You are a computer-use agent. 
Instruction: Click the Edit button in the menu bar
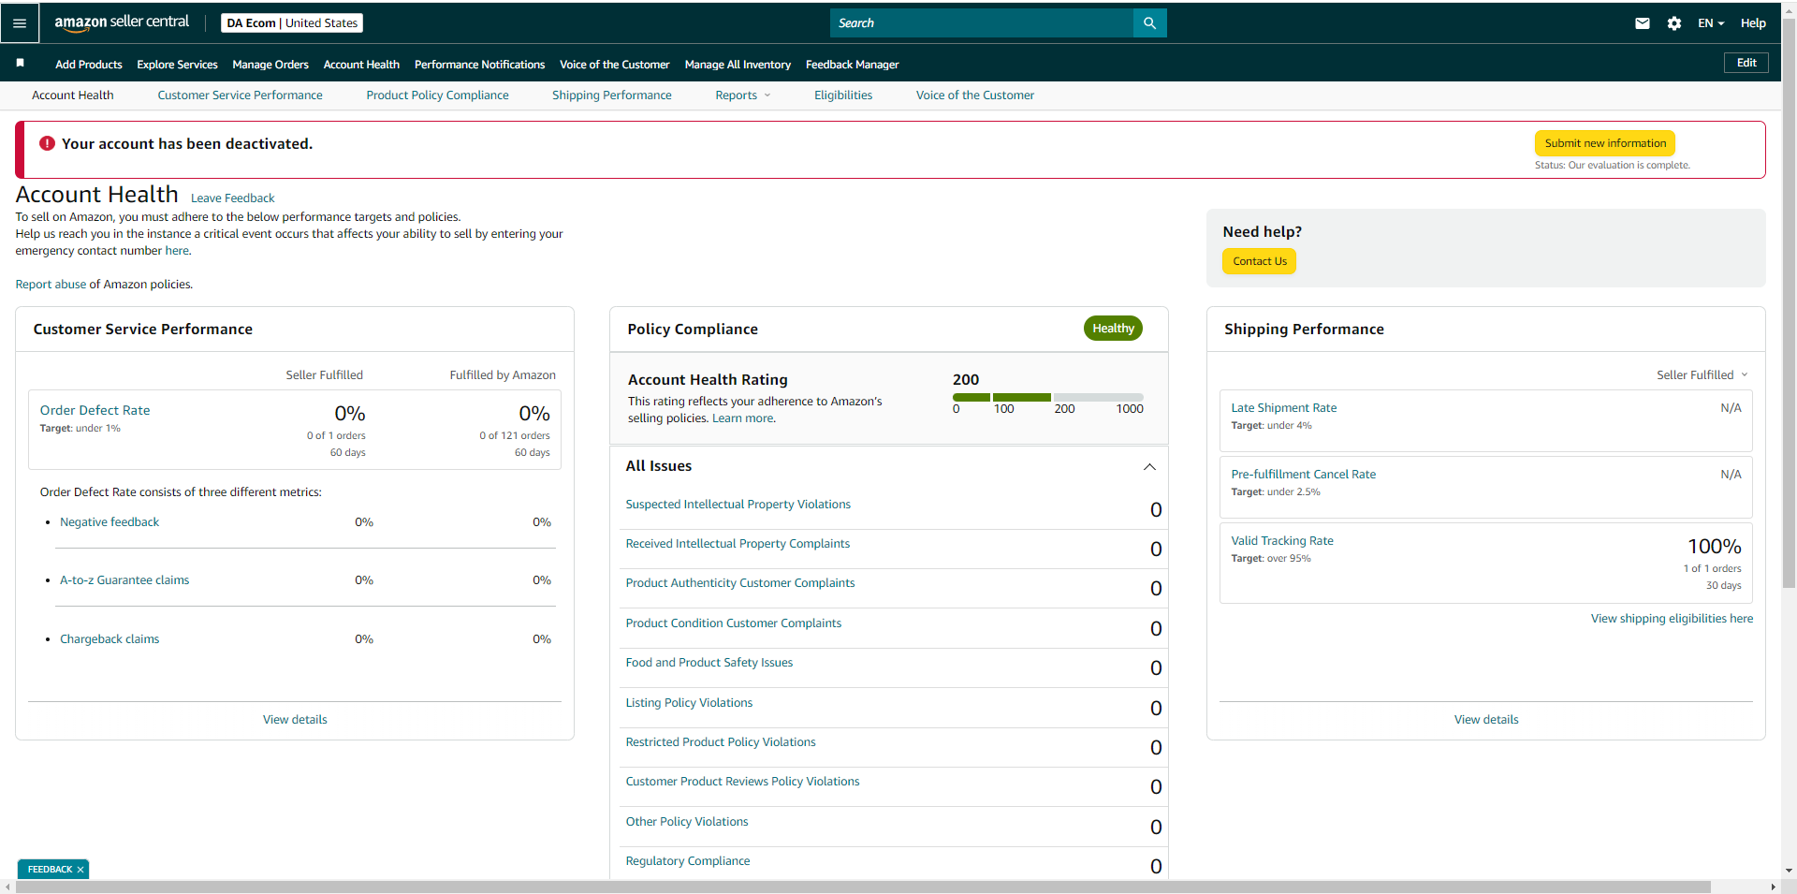pyautogui.click(x=1746, y=63)
